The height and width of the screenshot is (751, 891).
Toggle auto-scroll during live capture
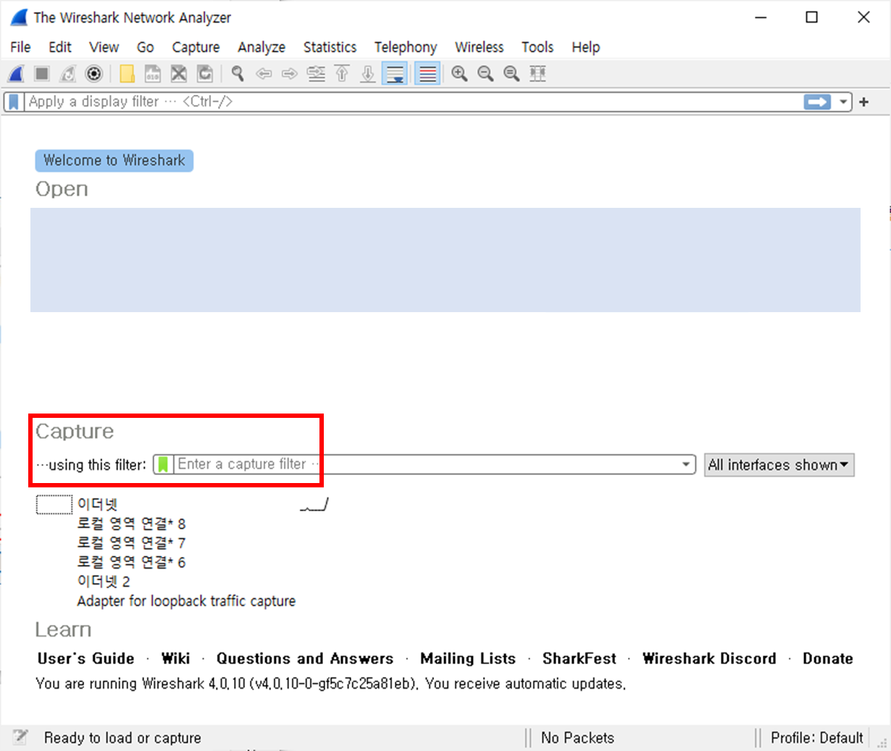tap(395, 73)
